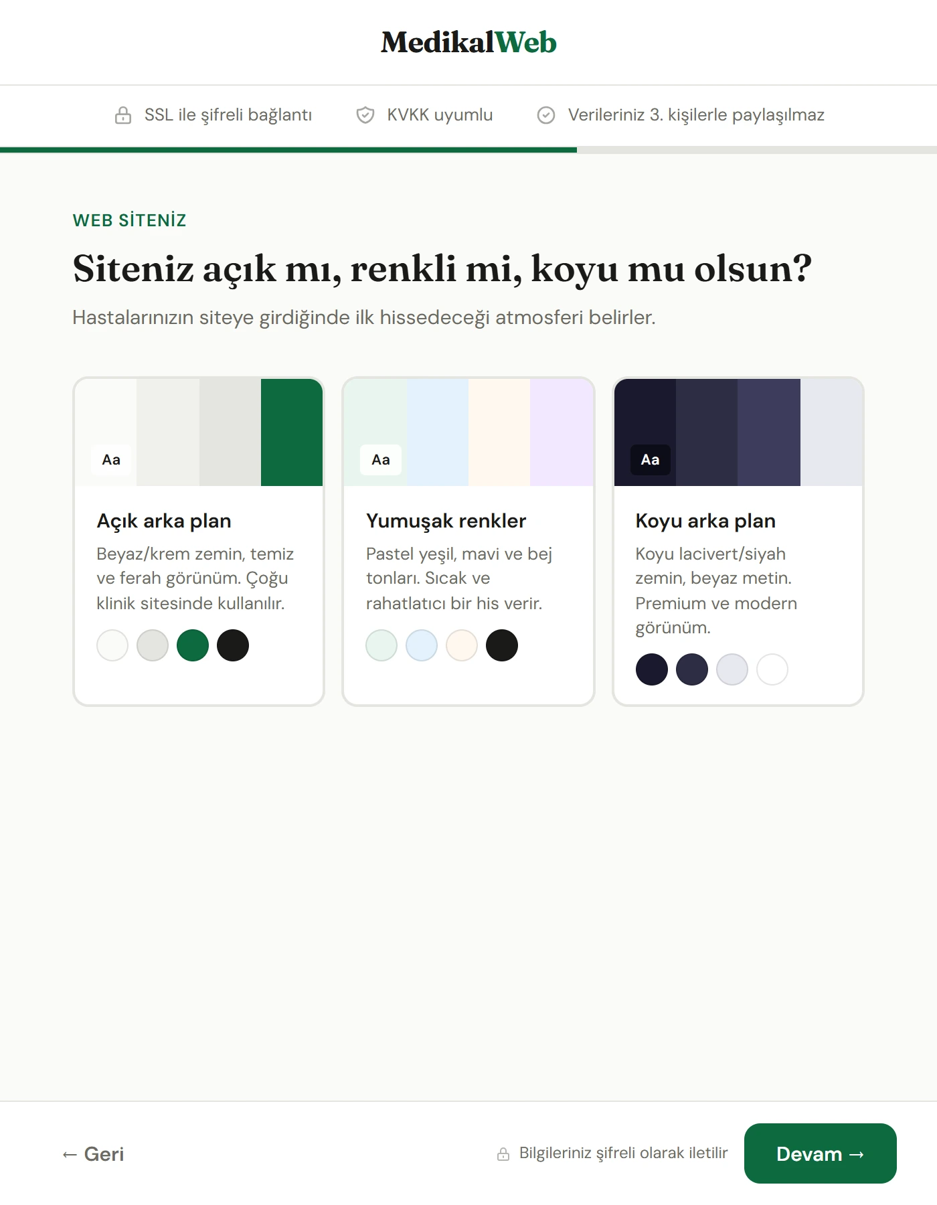Click the Aa badge on pastel theme preview
This screenshot has width=937, height=1205.
click(x=381, y=460)
